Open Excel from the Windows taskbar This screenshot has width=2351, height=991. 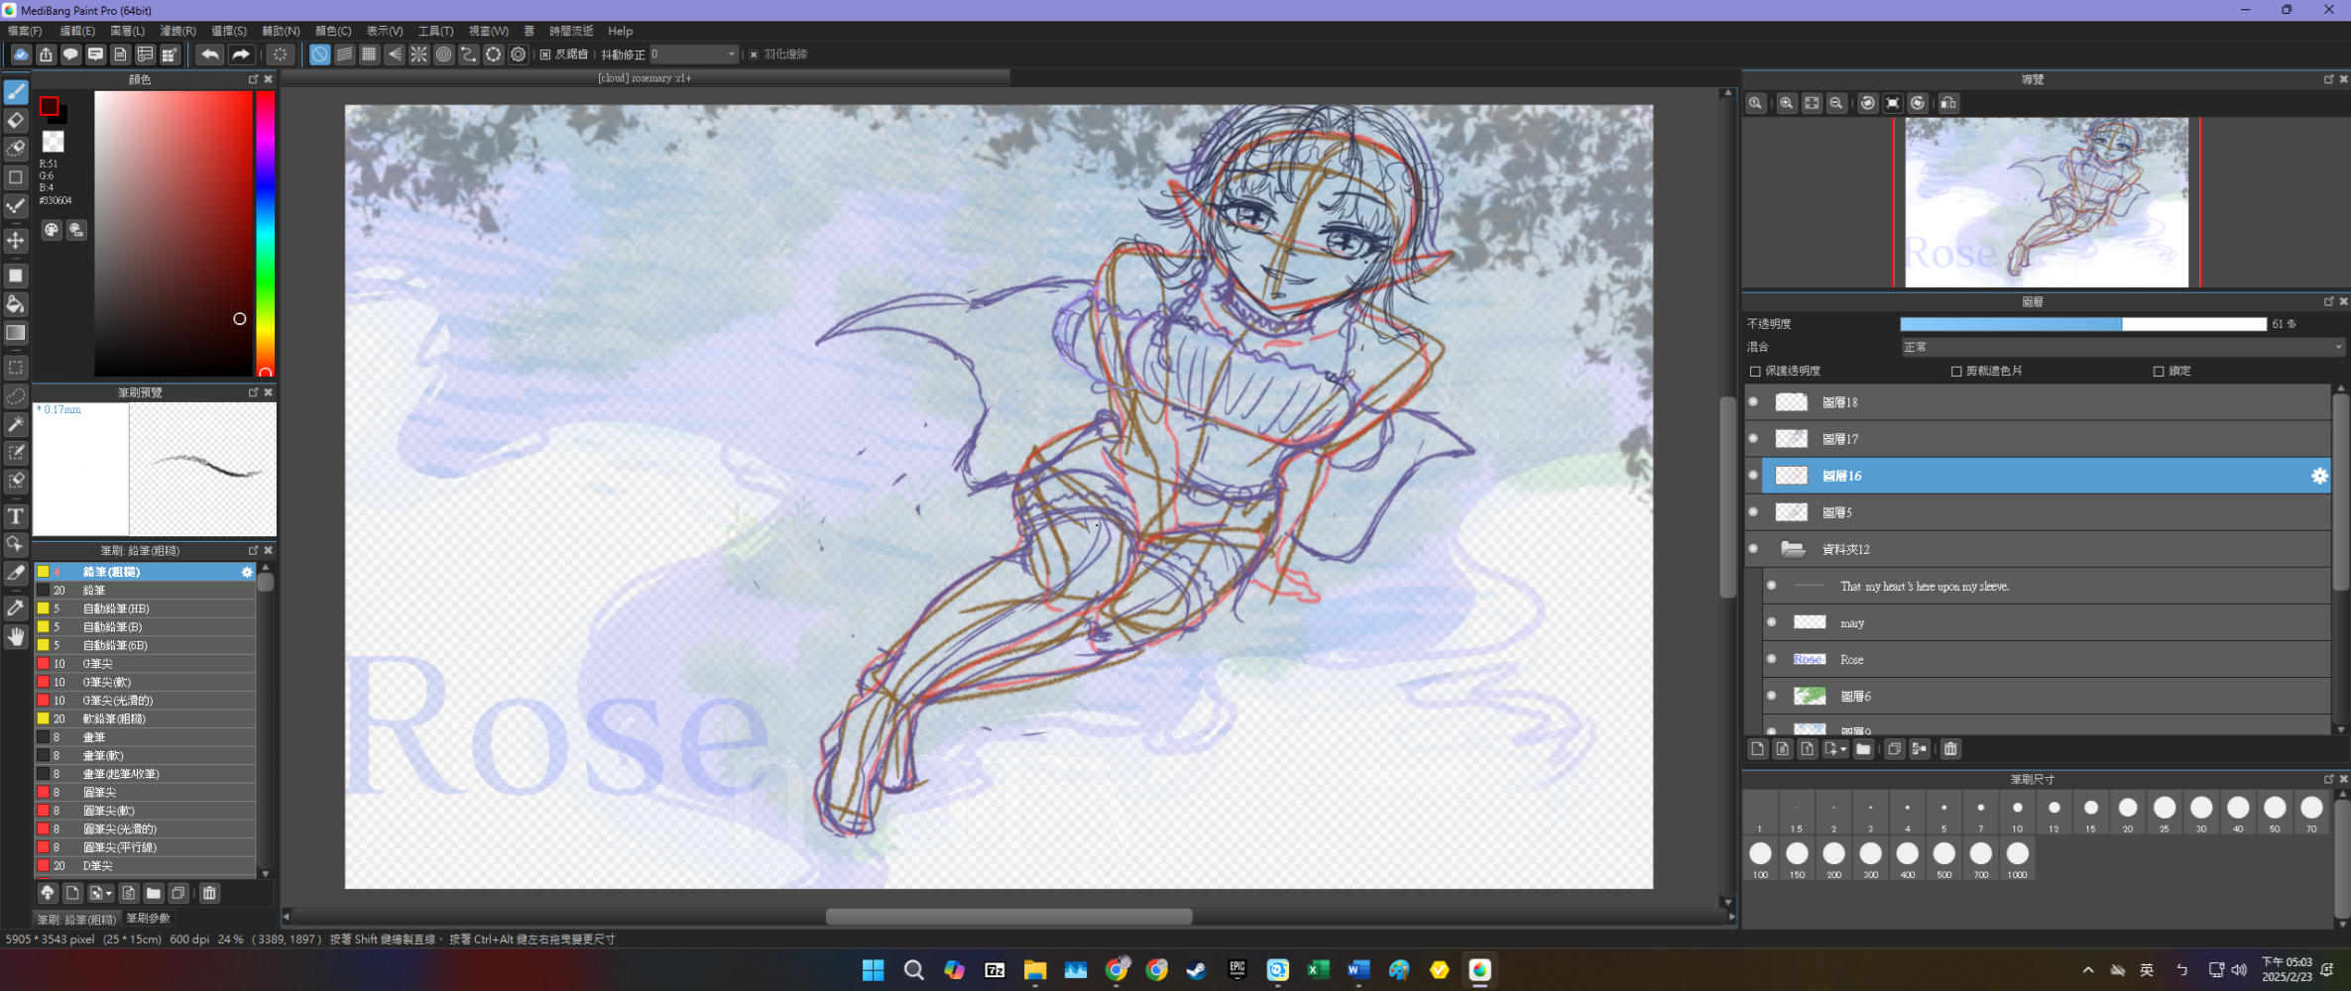(x=1318, y=970)
